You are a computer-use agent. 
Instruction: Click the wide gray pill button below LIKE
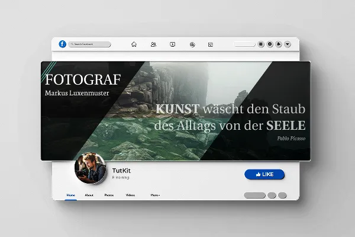[x=254, y=196]
